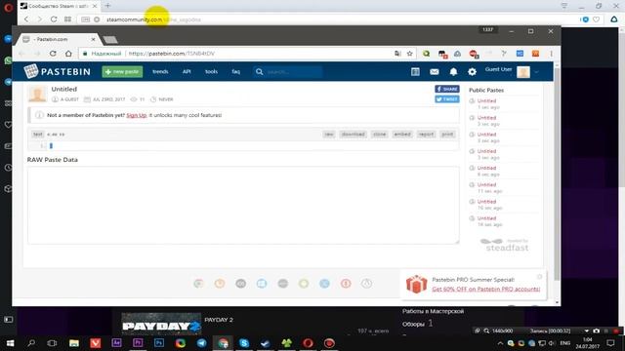Click the download paste button
This screenshot has width=625, height=351.
pyautogui.click(x=354, y=135)
